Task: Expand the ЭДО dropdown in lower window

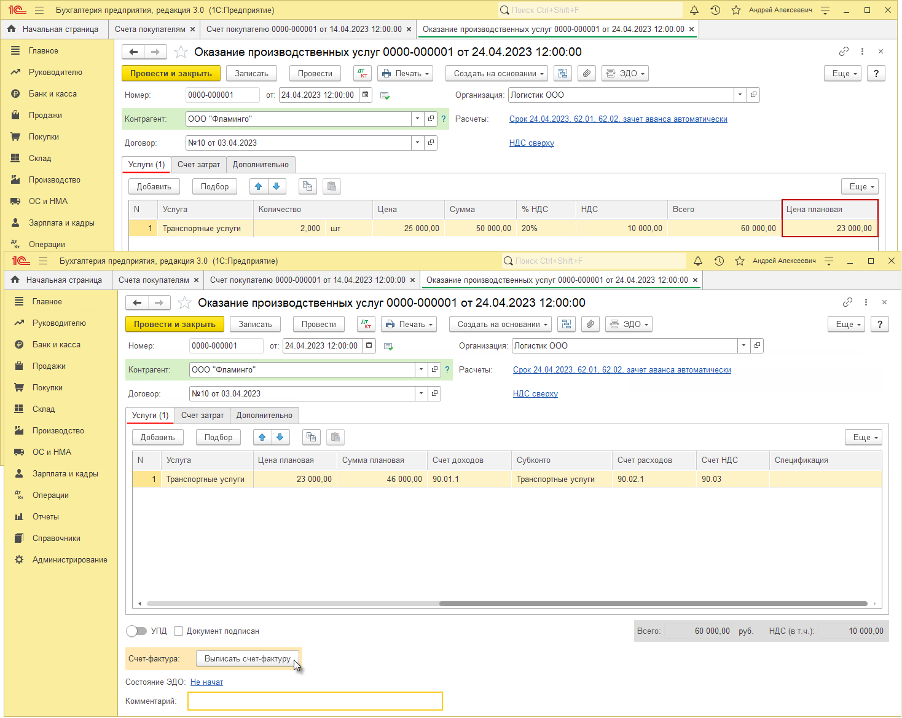Action: (629, 324)
